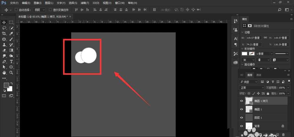Enable the 显示变换控件 checkbox
The image size is (294, 137).
(50, 10)
